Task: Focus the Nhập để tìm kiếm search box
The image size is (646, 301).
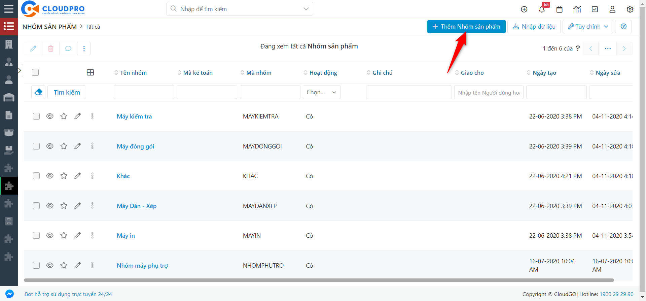Action: tap(240, 9)
